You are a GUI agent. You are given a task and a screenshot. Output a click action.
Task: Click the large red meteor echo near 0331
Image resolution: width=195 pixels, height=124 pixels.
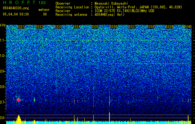click(x=19, y=100)
